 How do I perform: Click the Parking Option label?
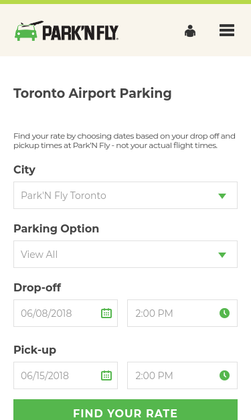pyautogui.click(x=56, y=229)
